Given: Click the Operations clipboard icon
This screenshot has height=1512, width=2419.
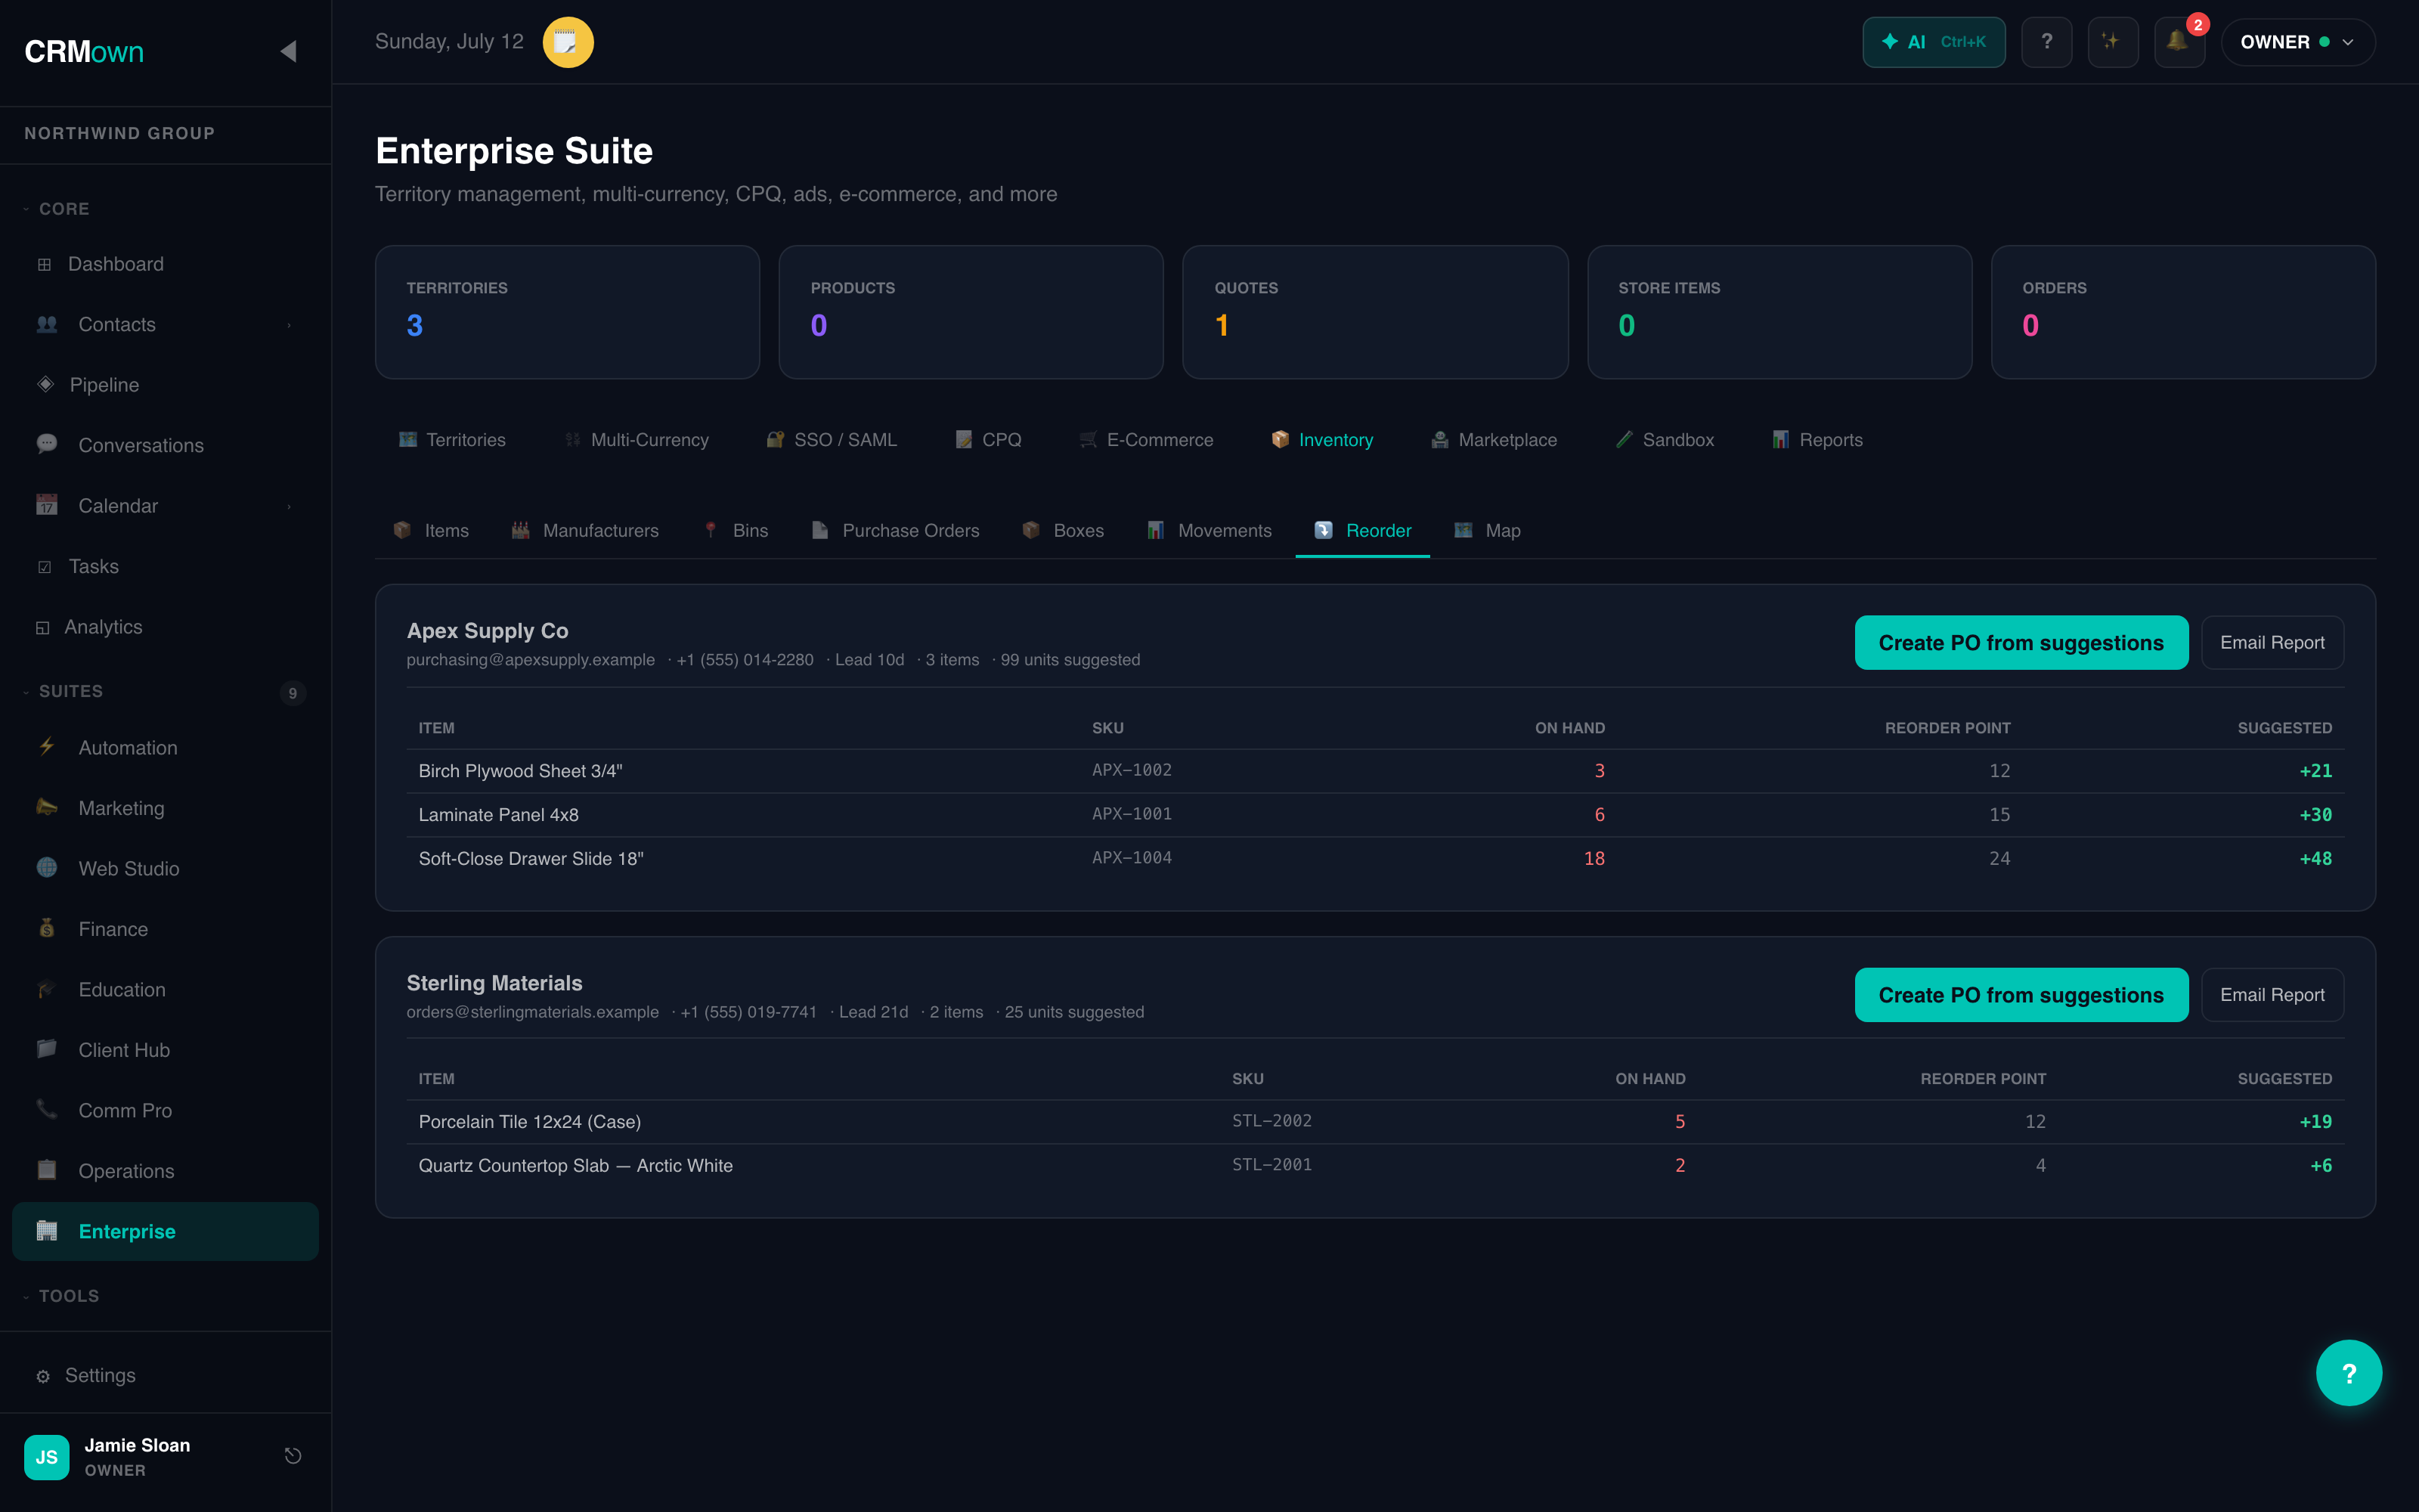Looking at the screenshot, I should click(47, 1170).
